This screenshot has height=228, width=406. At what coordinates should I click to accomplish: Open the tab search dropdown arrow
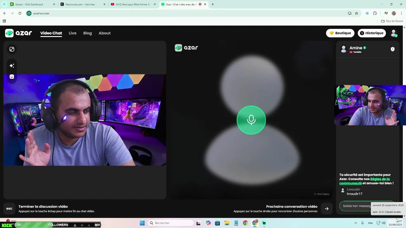(x=4, y=4)
